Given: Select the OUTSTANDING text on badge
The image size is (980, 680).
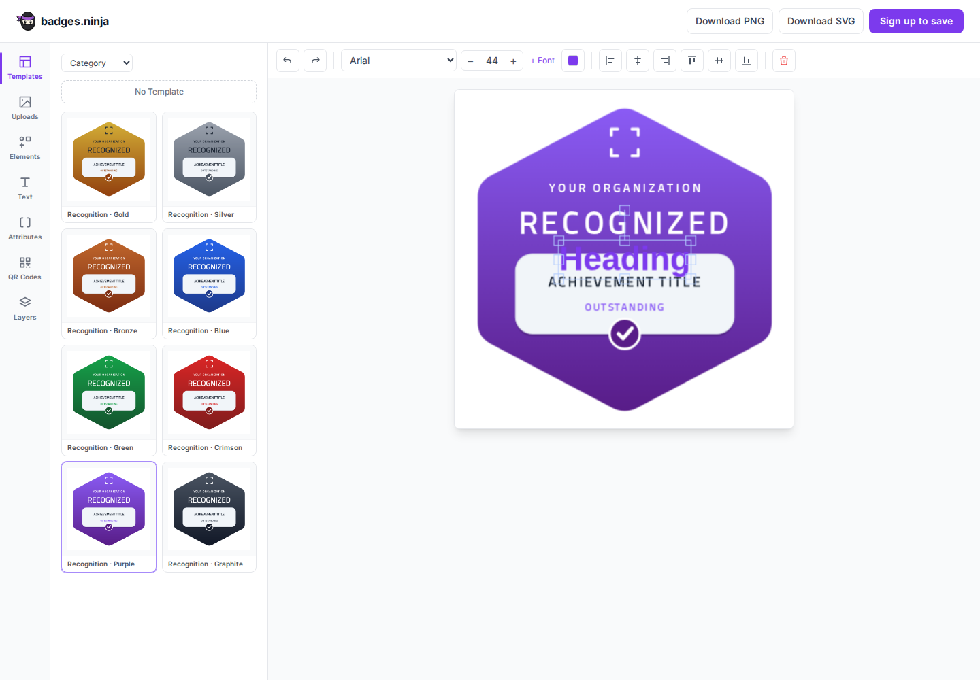Looking at the screenshot, I should point(625,307).
